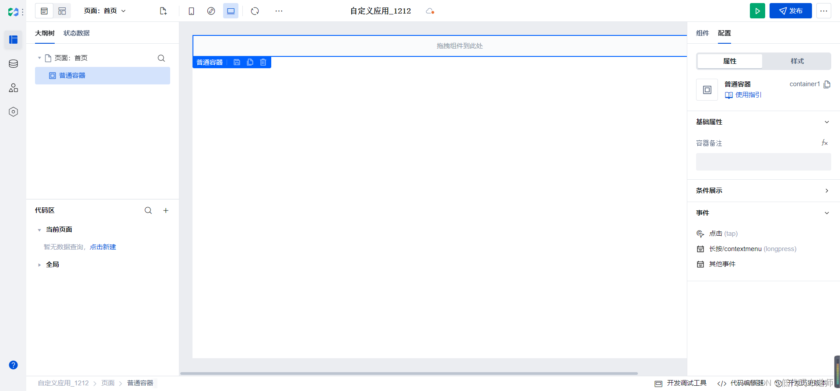Search the outline tree
840x391 pixels.
[x=161, y=58]
